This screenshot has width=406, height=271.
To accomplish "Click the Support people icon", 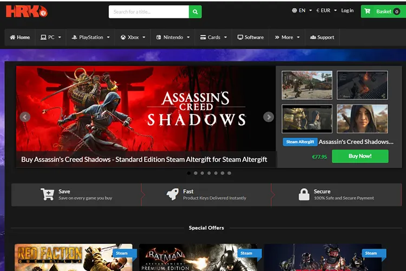I will pos(313,37).
